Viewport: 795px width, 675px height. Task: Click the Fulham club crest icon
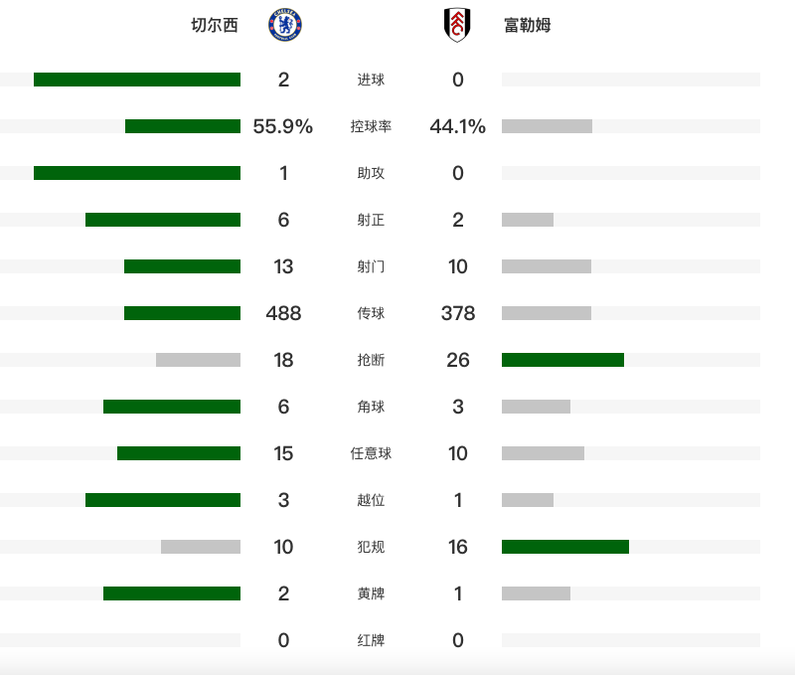(x=457, y=26)
